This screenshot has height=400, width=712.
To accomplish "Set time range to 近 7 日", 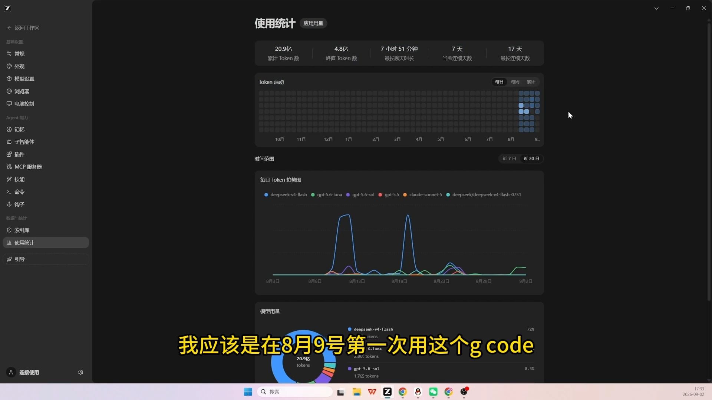I will (509, 159).
